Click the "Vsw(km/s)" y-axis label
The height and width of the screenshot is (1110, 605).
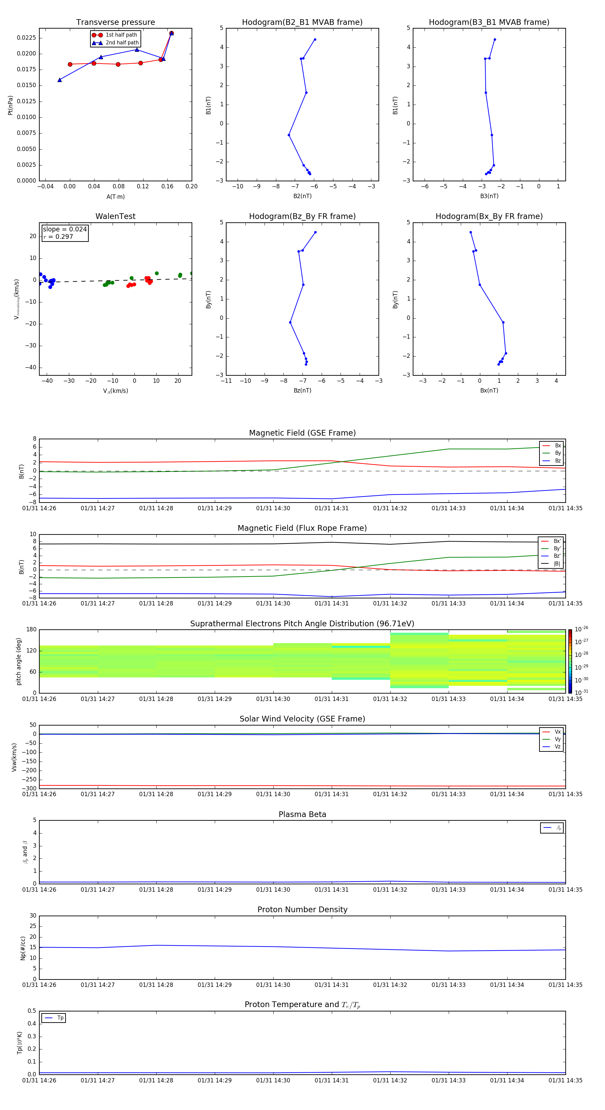[x=14, y=757]
